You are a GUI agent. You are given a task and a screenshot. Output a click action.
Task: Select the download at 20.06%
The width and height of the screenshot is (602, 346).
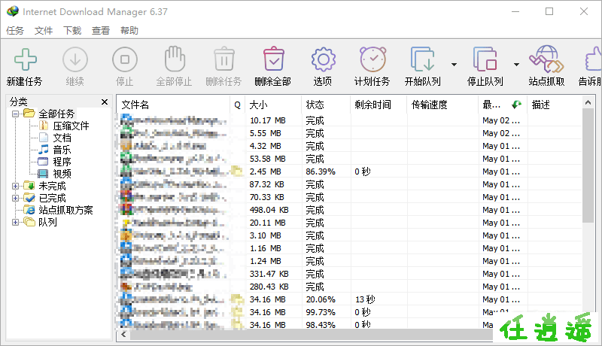pos(349,299)
